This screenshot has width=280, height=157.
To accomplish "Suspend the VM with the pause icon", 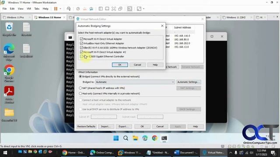I will coord(56,9).
